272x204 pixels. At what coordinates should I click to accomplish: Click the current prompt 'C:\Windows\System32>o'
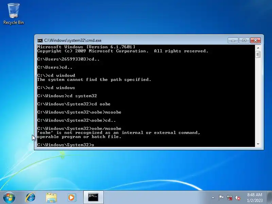pyautogui.click(x=66, y=145)
